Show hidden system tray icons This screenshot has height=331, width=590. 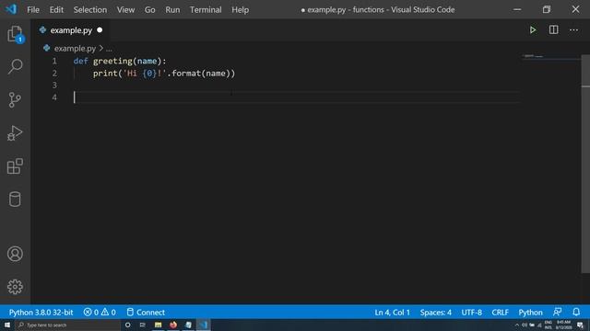[516, 325]
